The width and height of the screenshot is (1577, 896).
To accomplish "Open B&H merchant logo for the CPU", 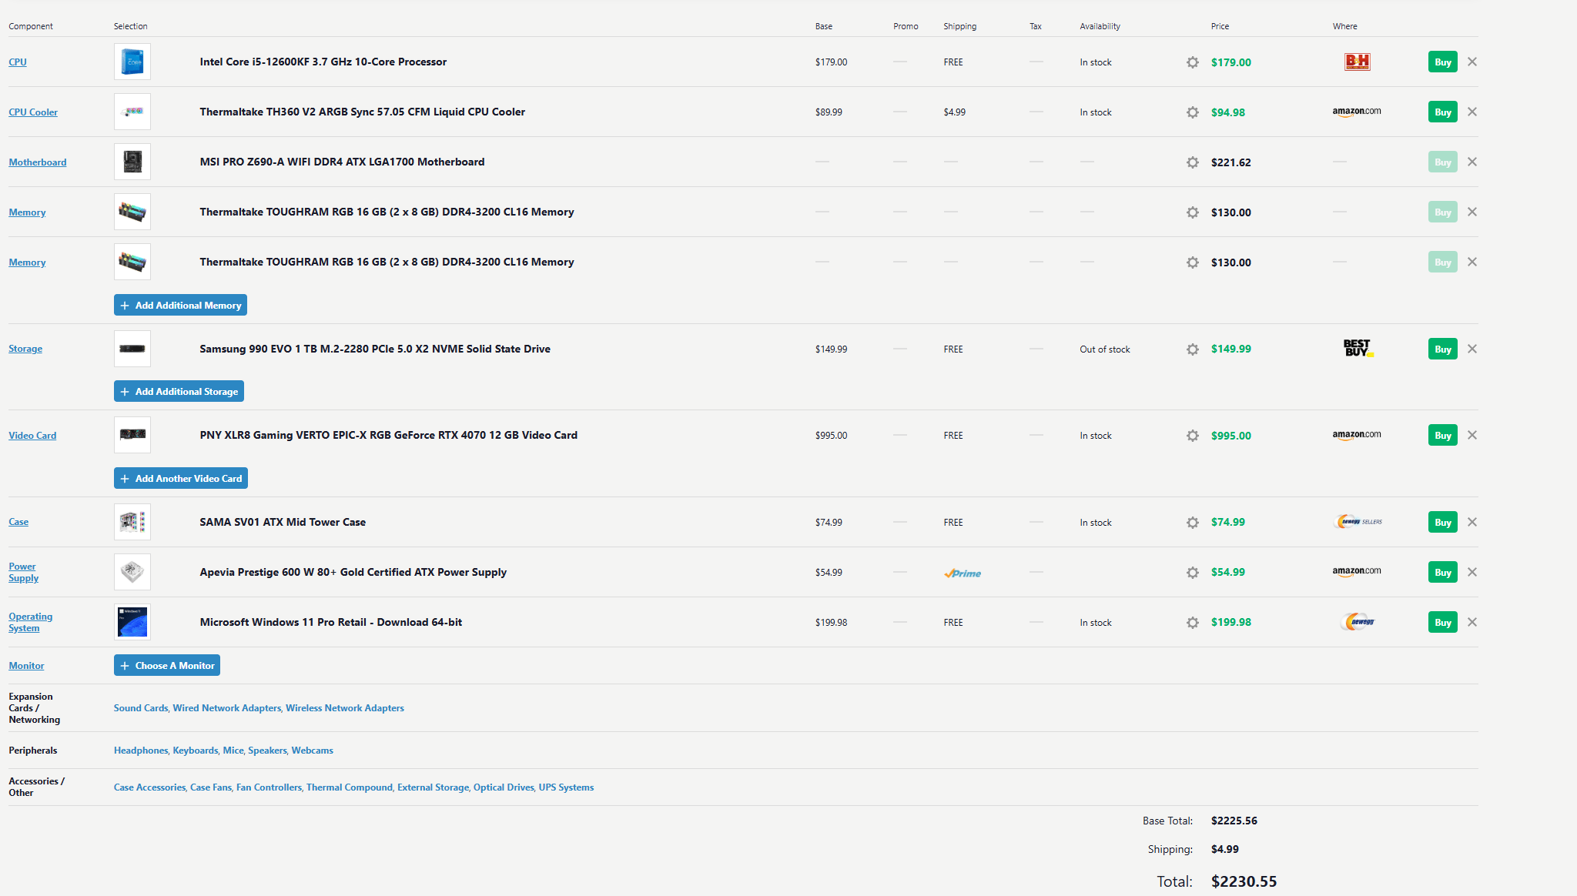I will click(x=1357, y=62).
